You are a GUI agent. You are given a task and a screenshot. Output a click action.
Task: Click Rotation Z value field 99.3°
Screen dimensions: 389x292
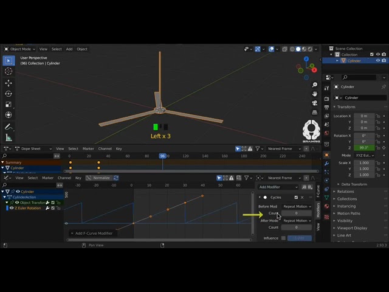[364, 147]
